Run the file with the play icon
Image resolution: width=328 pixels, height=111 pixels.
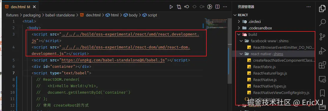[x=171, y=7]
